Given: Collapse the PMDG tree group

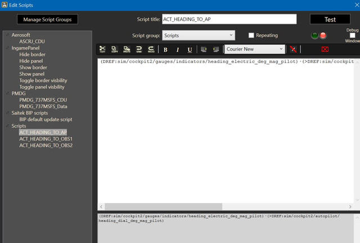Looking at the screenshot, I should pos(7,93).
